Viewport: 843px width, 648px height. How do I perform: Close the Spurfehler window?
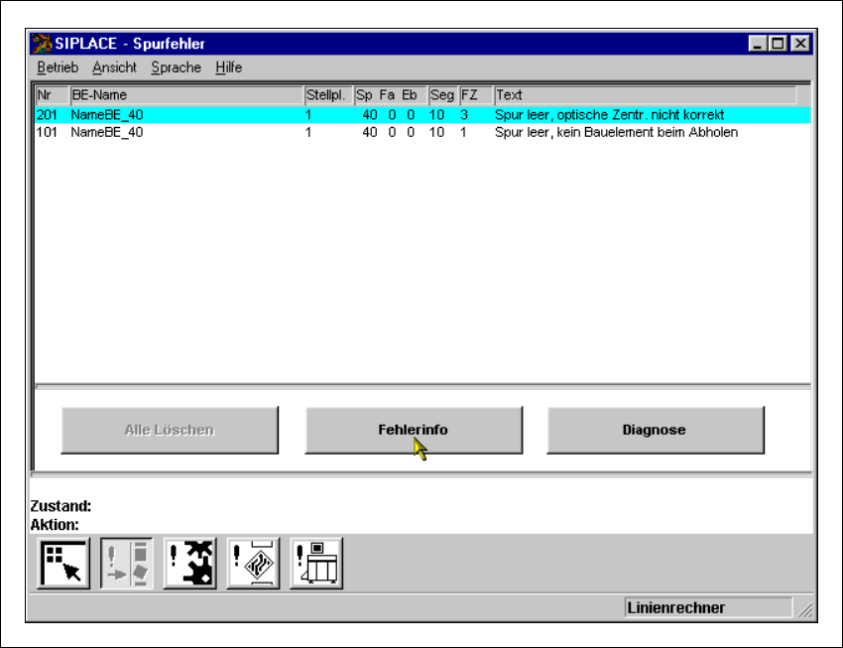coord(800,44)
